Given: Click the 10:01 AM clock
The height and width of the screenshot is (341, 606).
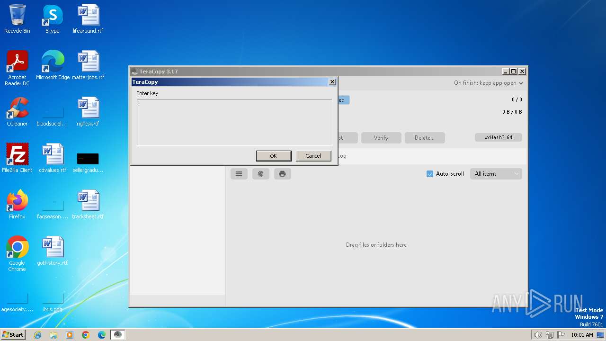Looking at the screenshot, I should click(582, 335).
